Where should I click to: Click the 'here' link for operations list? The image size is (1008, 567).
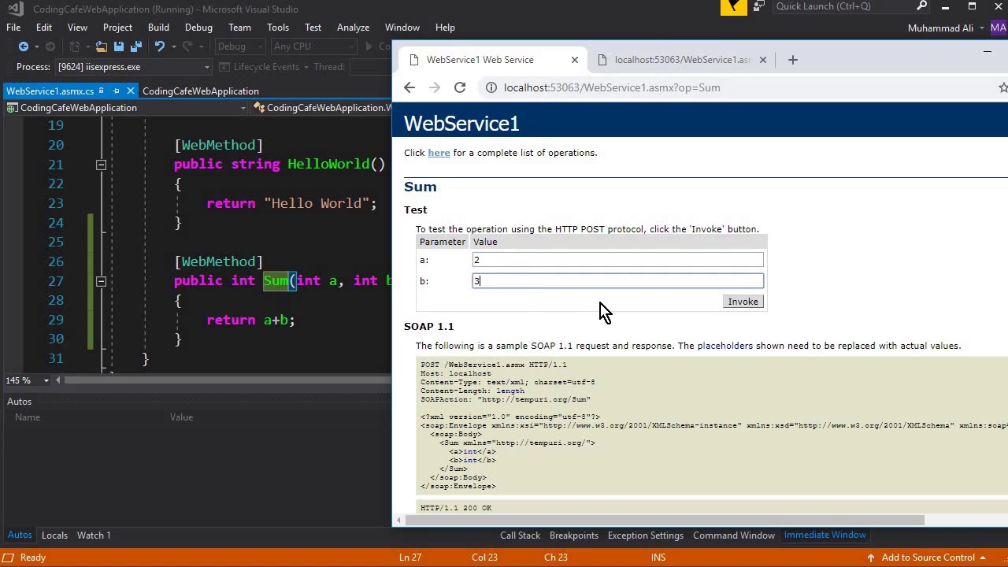439,153
